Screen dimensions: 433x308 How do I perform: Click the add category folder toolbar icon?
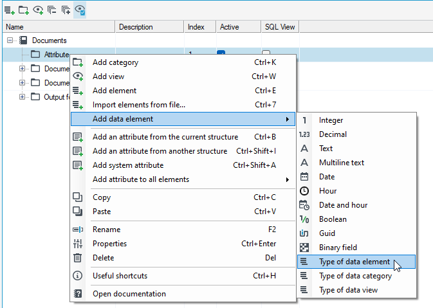tap(23, 10)
